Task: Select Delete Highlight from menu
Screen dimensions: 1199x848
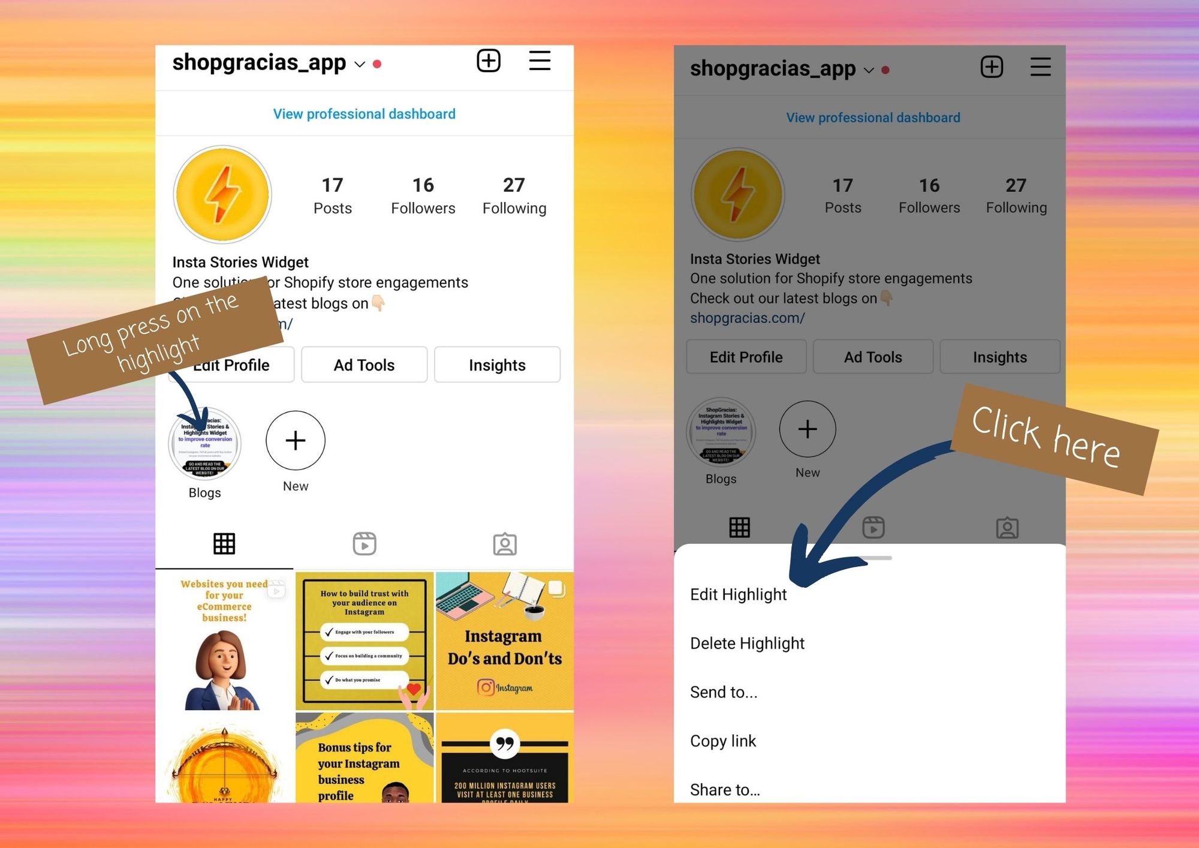Action: pyautogui.click(x=748, y=643)
